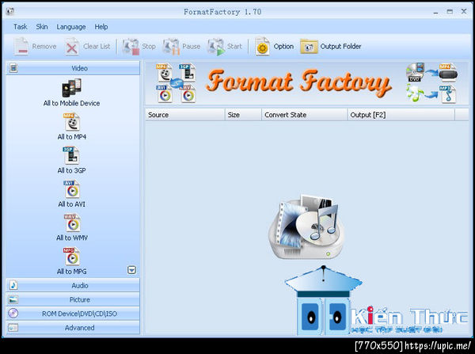Click the Video section header icon
475x354 pixels.
coord(13,68)
